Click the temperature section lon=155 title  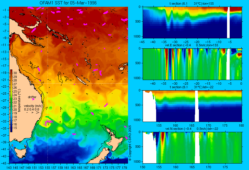tap(192, 4)
